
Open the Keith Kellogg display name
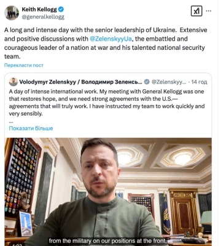click(39, 9)
